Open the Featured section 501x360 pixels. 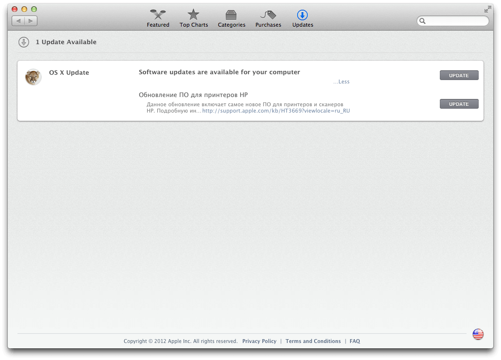(158, 18)
